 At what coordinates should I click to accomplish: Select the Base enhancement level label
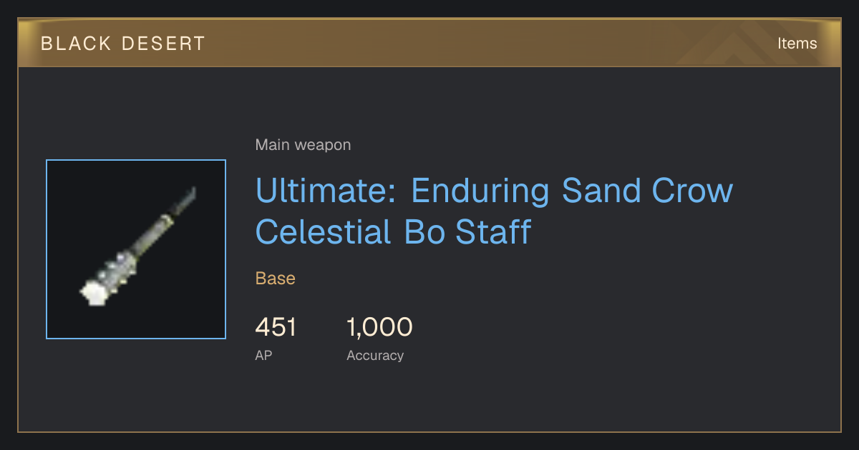tap(276, 278)
